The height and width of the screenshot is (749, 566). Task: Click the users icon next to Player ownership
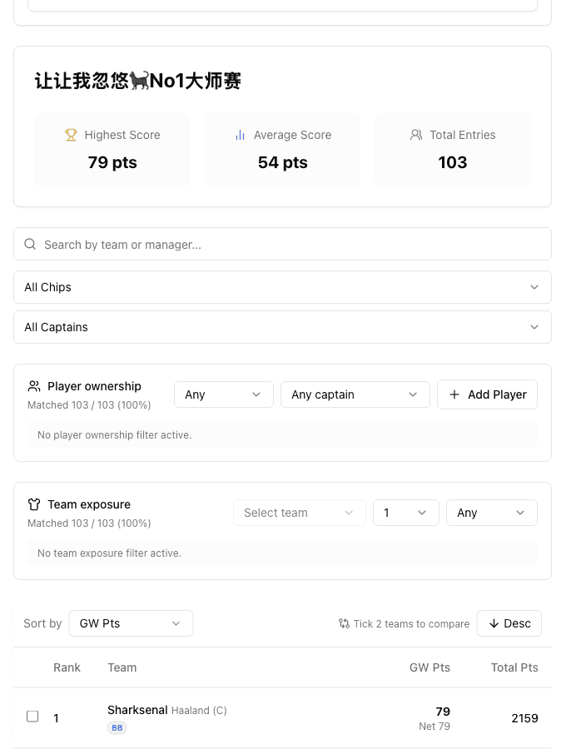point(34,386)
